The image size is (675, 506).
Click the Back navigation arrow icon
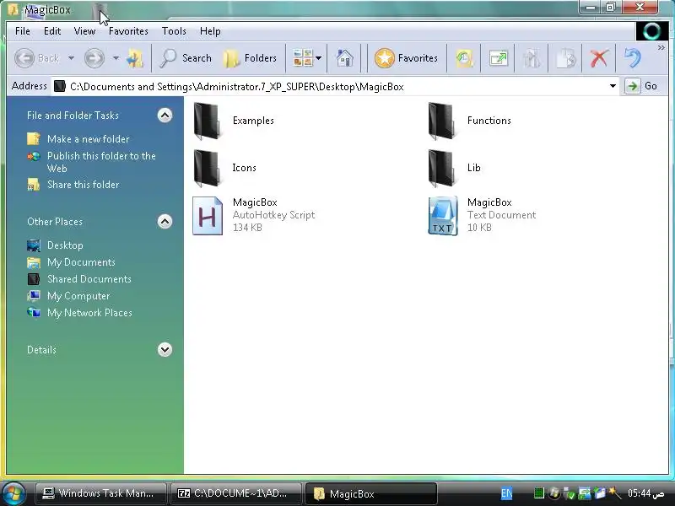24,57
